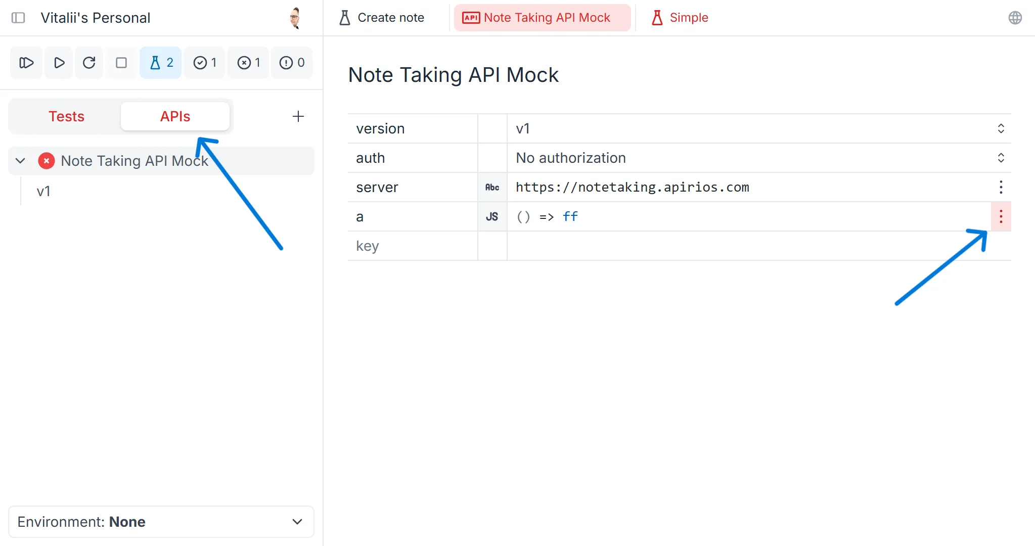Click the refresh/reload icon
The width and height of the screenshot is (1035, 546).
(89, 62)
